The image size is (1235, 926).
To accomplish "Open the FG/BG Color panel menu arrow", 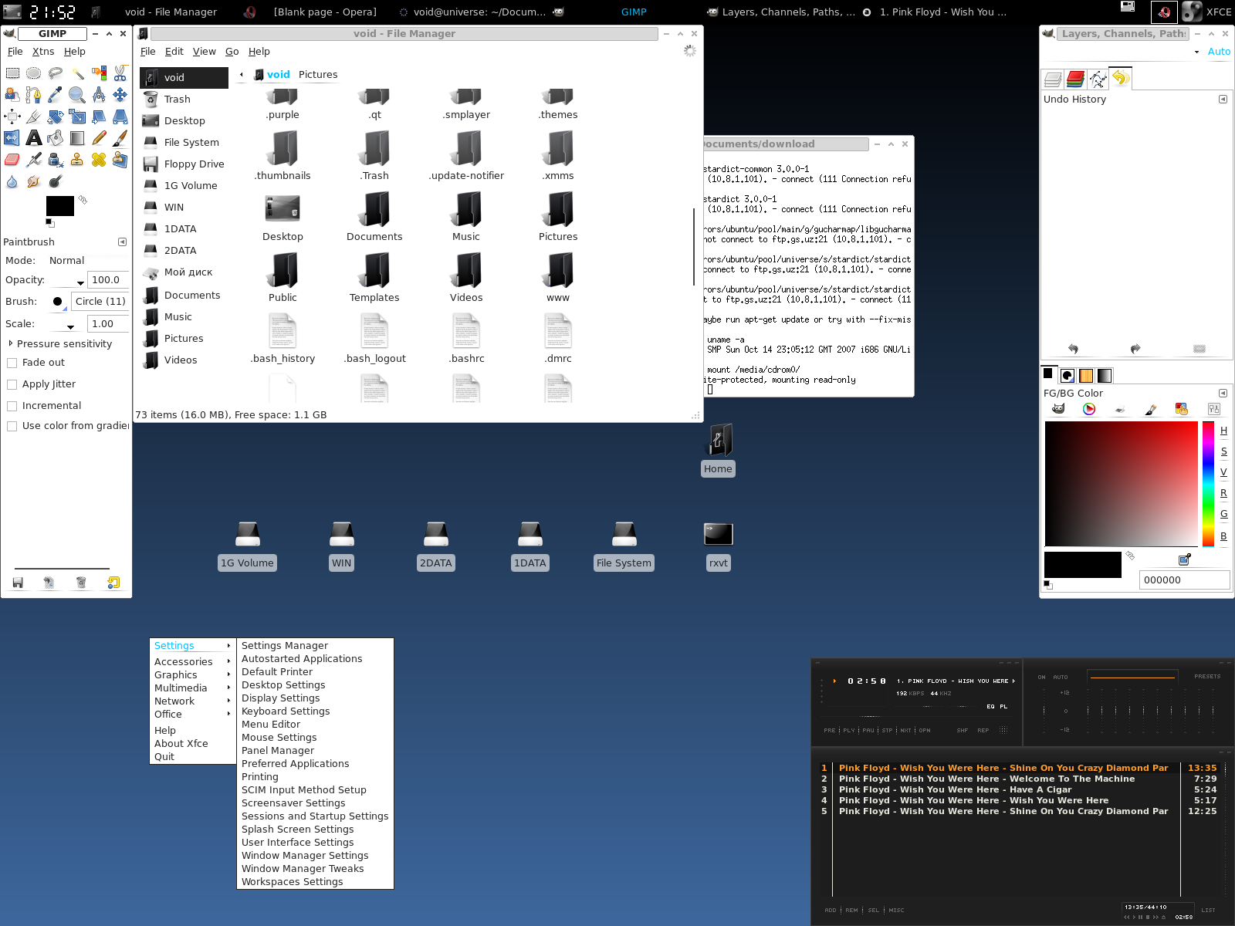I will pyautogui.click(x=1223, y=393).
